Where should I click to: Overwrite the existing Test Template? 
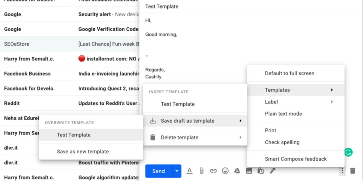click(x=91, y=135)
